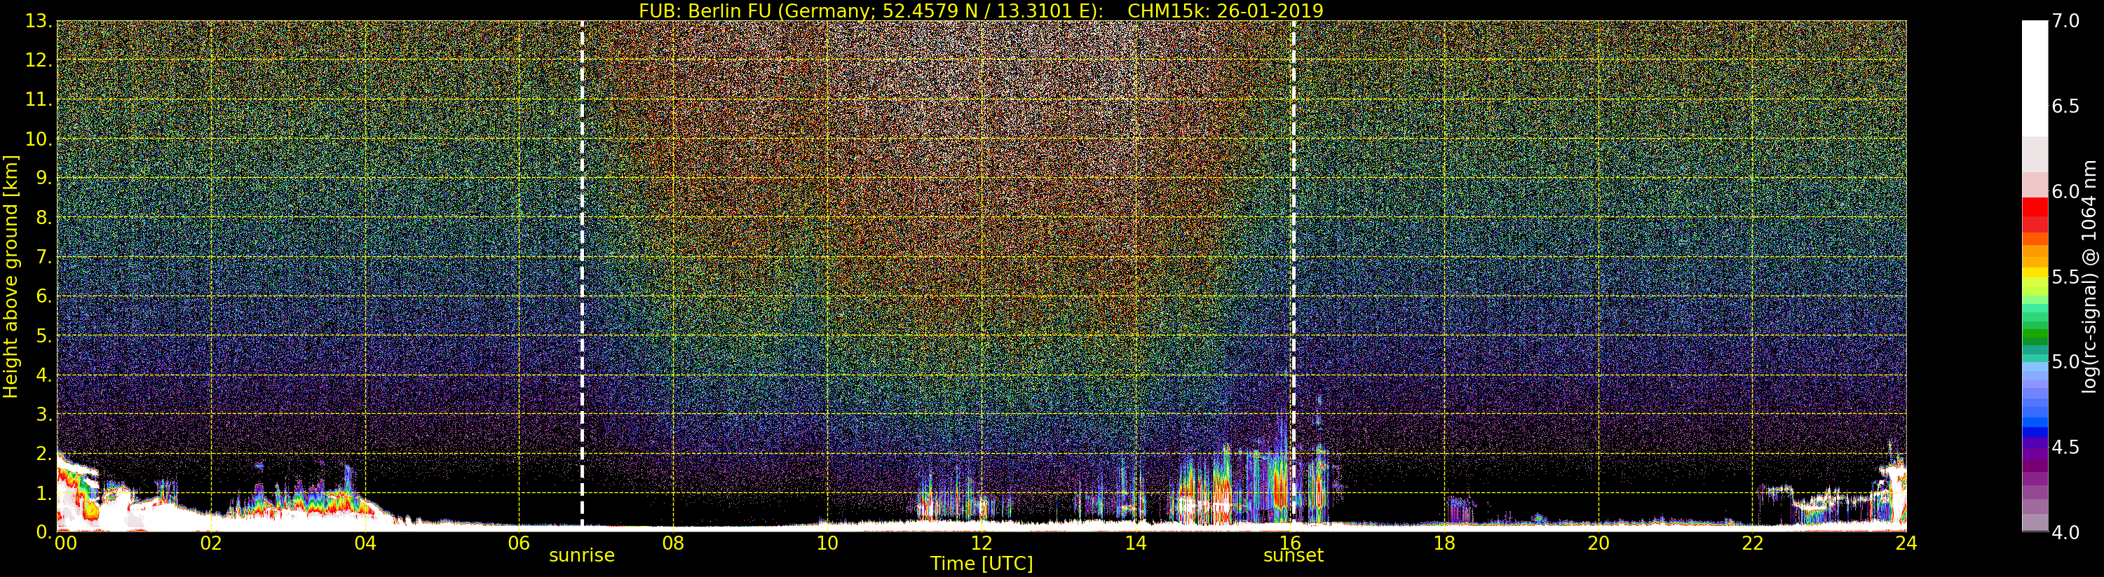Click the height axis tick '6.'

point(44,296)
